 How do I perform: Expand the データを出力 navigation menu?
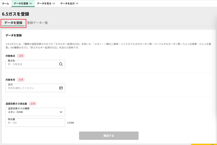click(69, 4)
